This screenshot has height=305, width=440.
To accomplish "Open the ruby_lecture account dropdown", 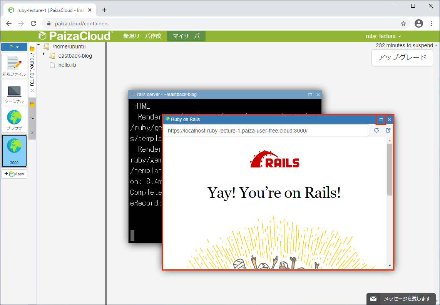I will (383, 36).
